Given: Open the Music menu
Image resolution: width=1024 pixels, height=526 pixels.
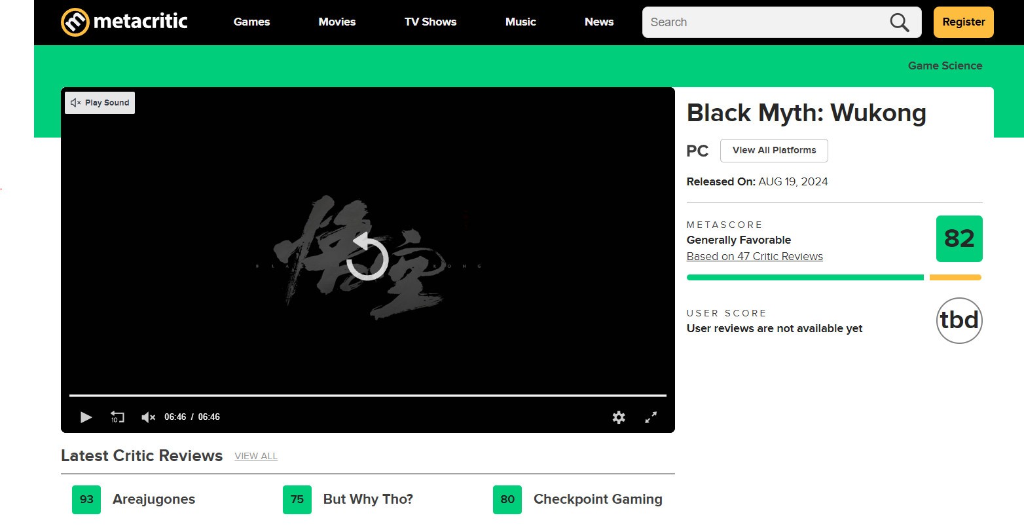Looking at the screenshot, I should (x=521, y=22).
